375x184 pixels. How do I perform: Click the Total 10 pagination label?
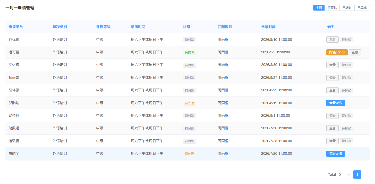click(334, 175)
